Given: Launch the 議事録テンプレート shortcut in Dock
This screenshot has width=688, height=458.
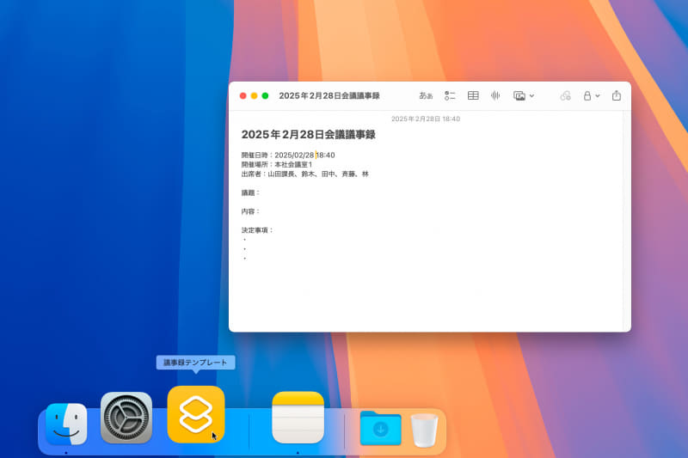Looking at the screenshot, I should (196, 414).
